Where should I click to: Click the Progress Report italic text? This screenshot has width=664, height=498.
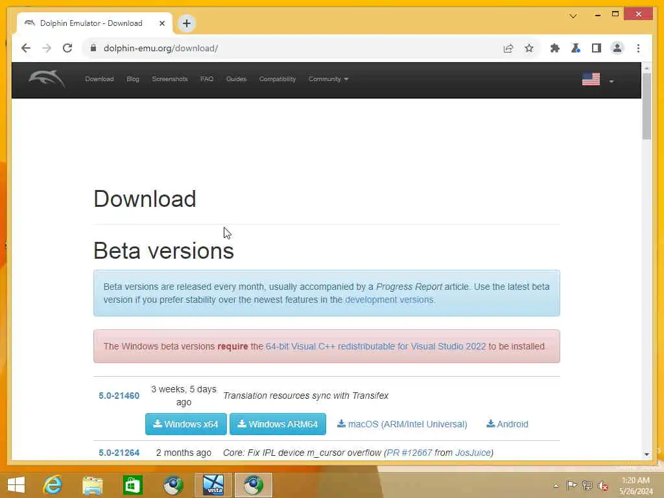409,287
